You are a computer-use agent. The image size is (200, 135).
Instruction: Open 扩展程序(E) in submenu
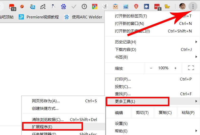(64, 127)
